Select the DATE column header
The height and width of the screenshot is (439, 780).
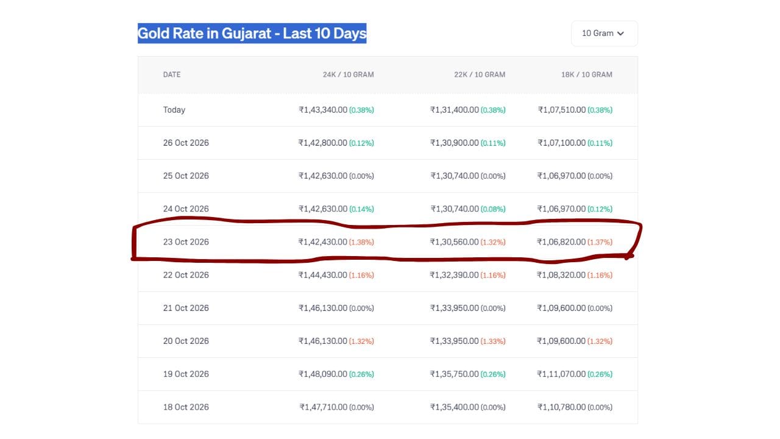(172, 74)
